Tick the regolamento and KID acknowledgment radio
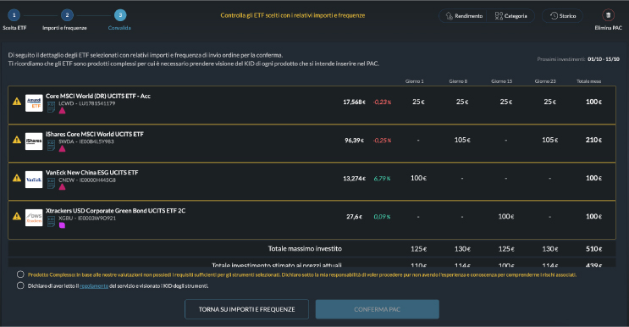This screenshot has height=327, width=629. [x=20, y=285]
